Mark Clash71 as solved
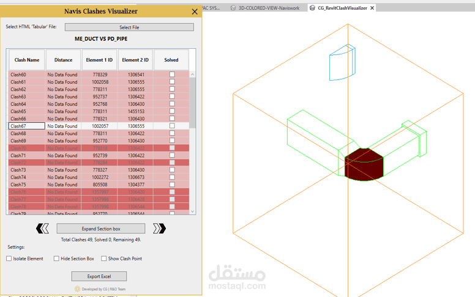This screenshot has height=297, width=475. pyautogui.click(x=172, y=155)
